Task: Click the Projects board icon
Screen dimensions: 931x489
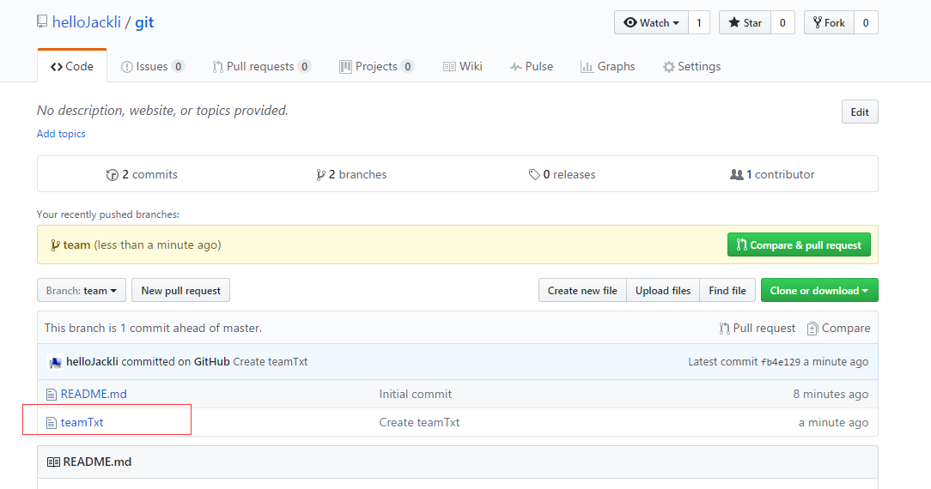Action: tap(345, 67)
